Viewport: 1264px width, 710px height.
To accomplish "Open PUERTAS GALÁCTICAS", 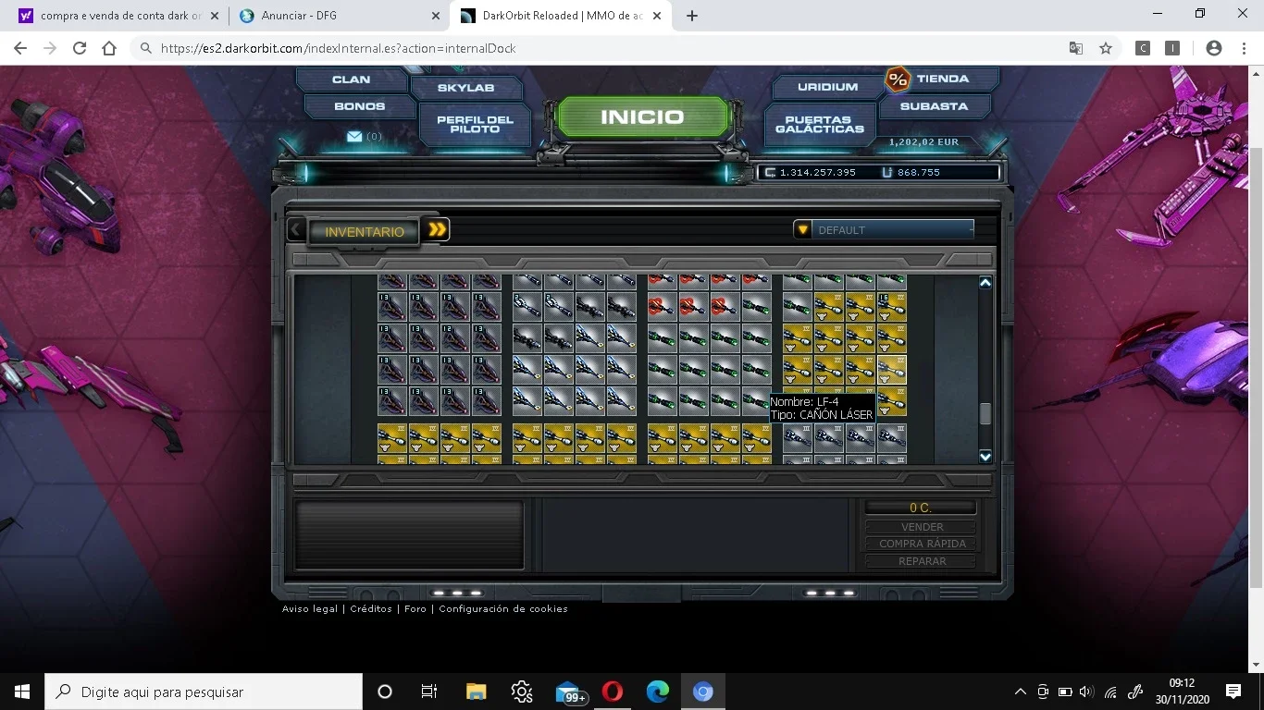I will 820,124.
